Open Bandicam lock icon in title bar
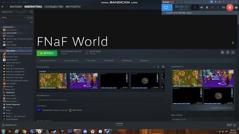This screenshot has height=134, width=239. click(x=211, y=1)
